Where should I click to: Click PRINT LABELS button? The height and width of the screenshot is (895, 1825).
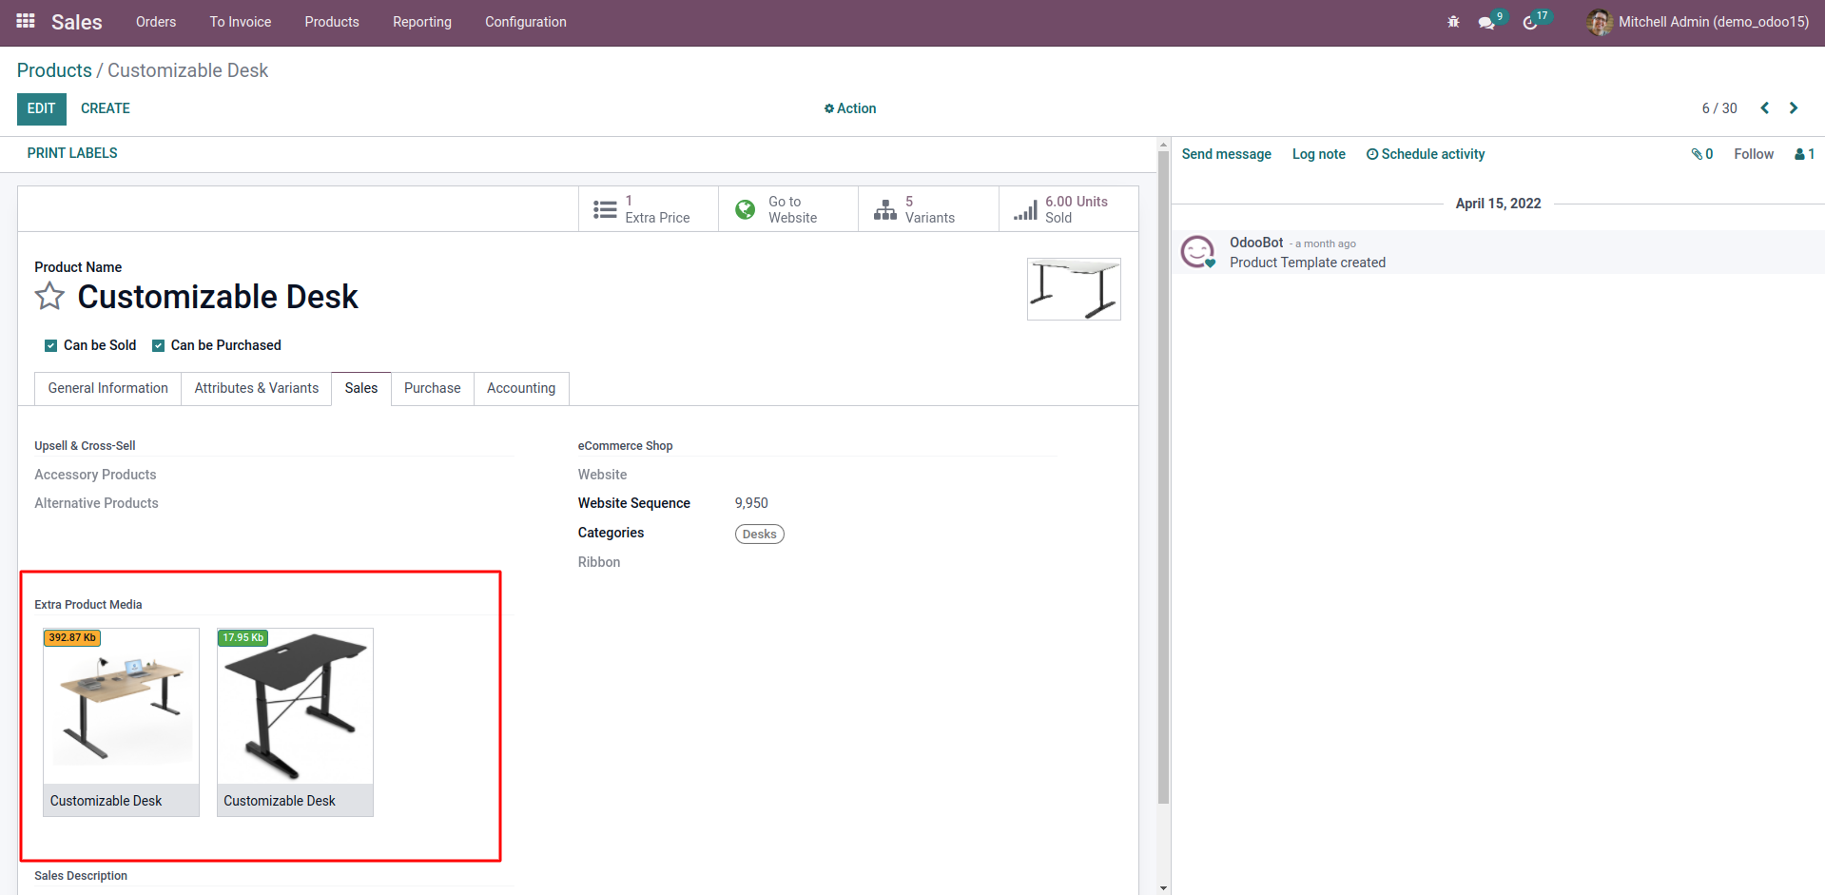(x=72, y=153)
